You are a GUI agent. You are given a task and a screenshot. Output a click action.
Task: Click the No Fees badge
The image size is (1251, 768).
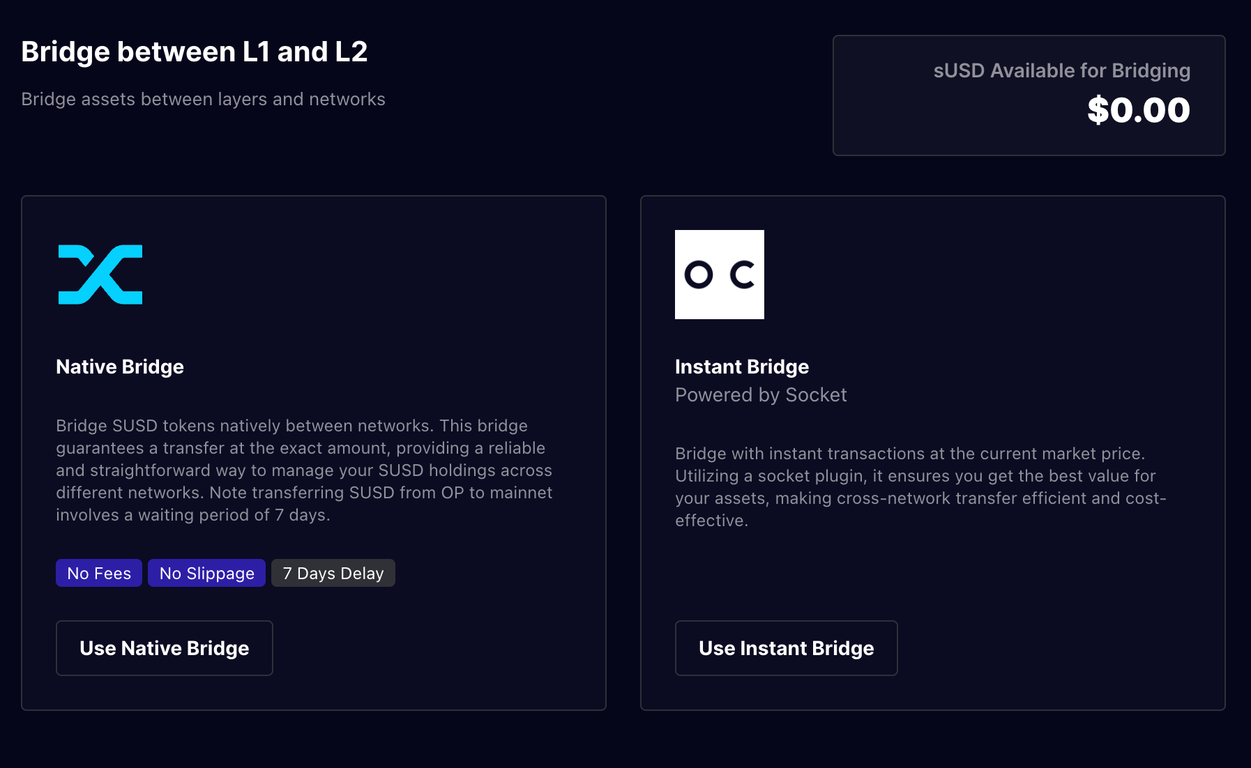coord(99,573)
